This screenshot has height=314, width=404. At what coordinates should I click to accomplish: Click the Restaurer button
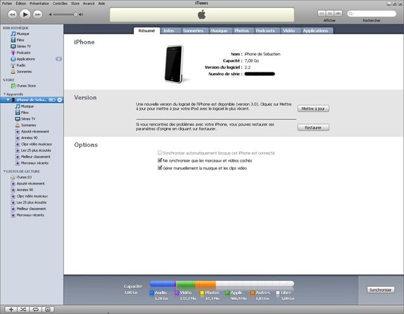(313, 127)
